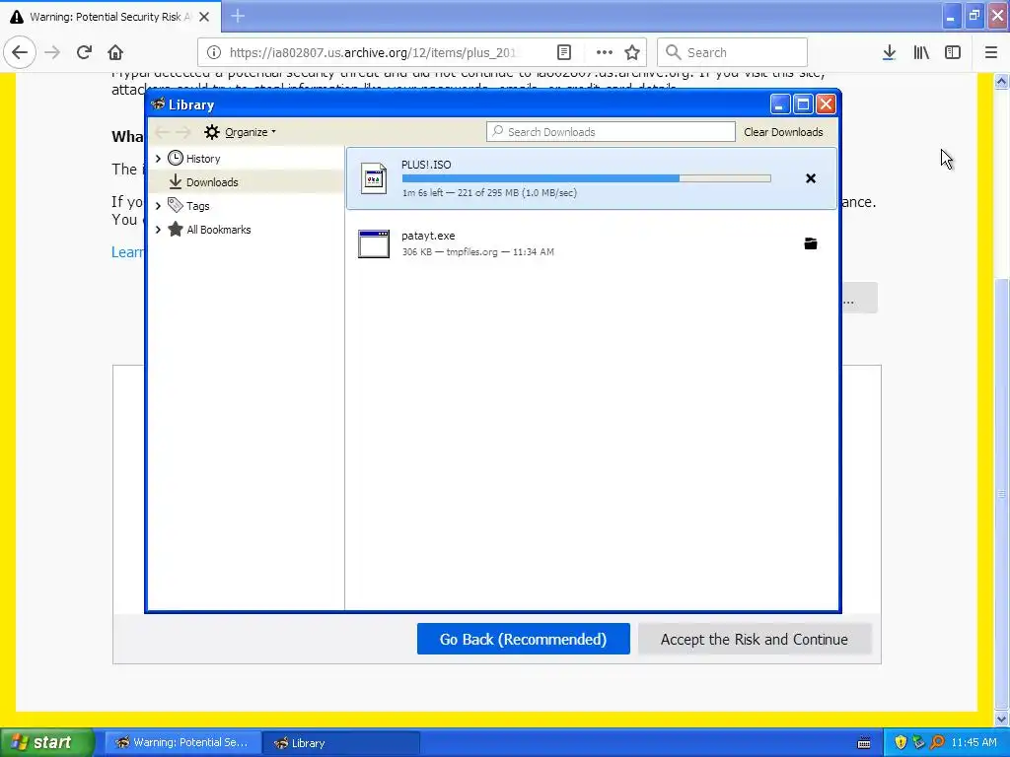The width and height of the screenshot is (1010, 757).
Task: Click the PLUS!.ISO download progress bar
Action: coord(586,178)
